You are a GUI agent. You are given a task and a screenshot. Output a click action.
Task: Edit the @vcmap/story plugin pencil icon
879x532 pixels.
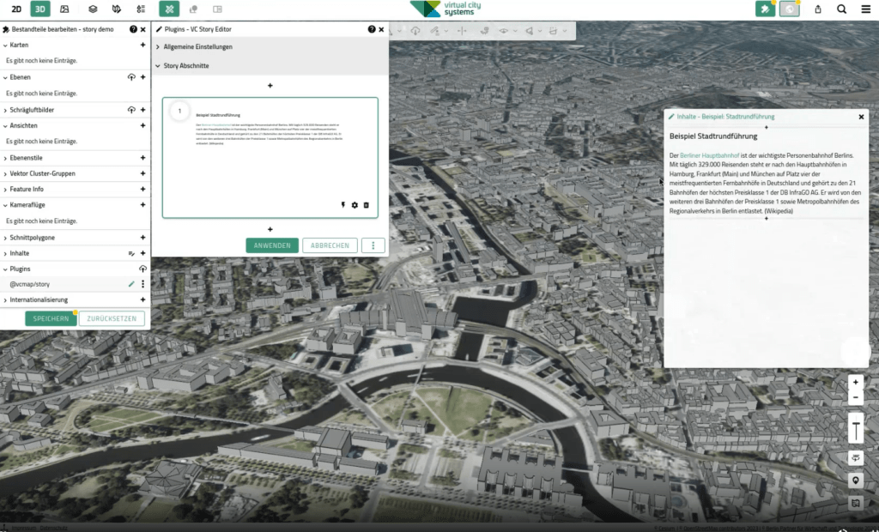click(x=131, y=284)
